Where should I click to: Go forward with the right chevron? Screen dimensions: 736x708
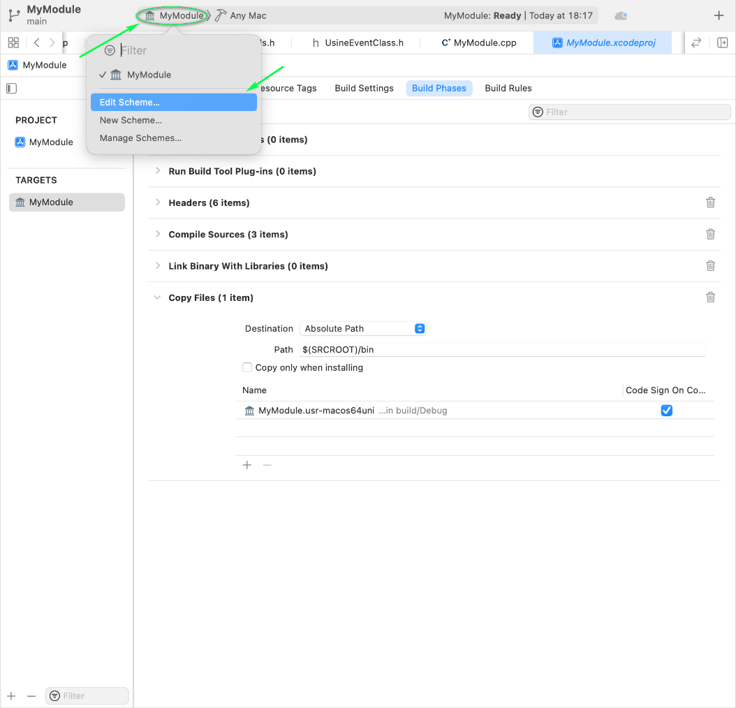[52, 43]
